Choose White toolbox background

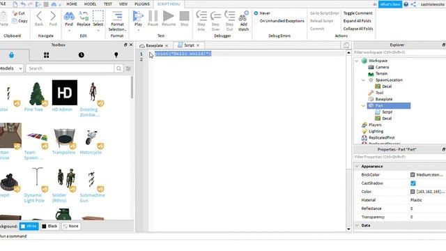coord(29,226)
